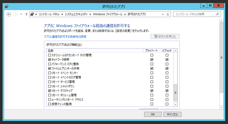Click パブリック column header
The image size is (228, 124).
(x=166, y=50)
